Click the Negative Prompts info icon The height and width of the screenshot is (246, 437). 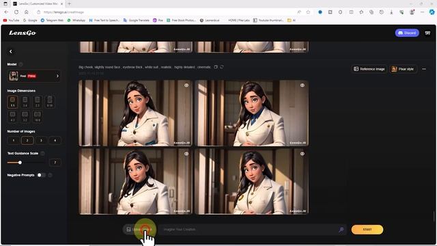click(x=50, y=175)
